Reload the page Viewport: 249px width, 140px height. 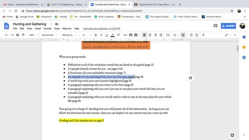click(16, 11)
